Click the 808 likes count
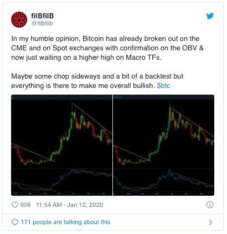This screenshot has width=227, height=234. (25, 205)
